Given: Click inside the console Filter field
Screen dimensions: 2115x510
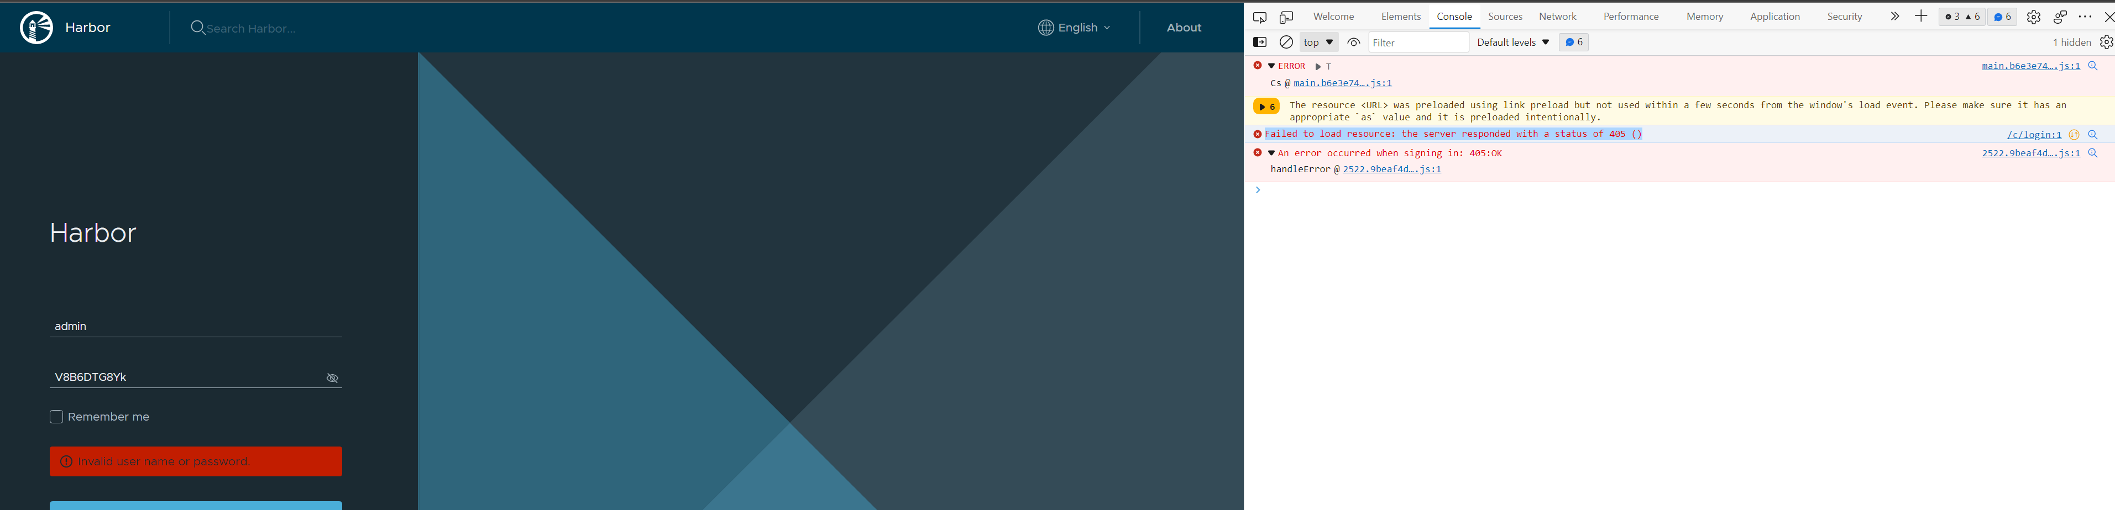Looking at the screenshot, I should (1419, 42).
